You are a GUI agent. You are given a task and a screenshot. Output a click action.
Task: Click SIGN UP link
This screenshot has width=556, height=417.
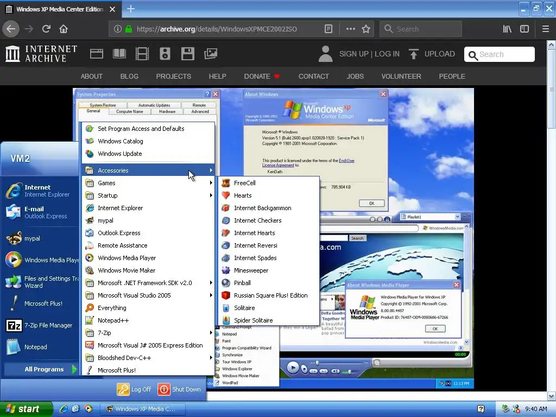353,54
